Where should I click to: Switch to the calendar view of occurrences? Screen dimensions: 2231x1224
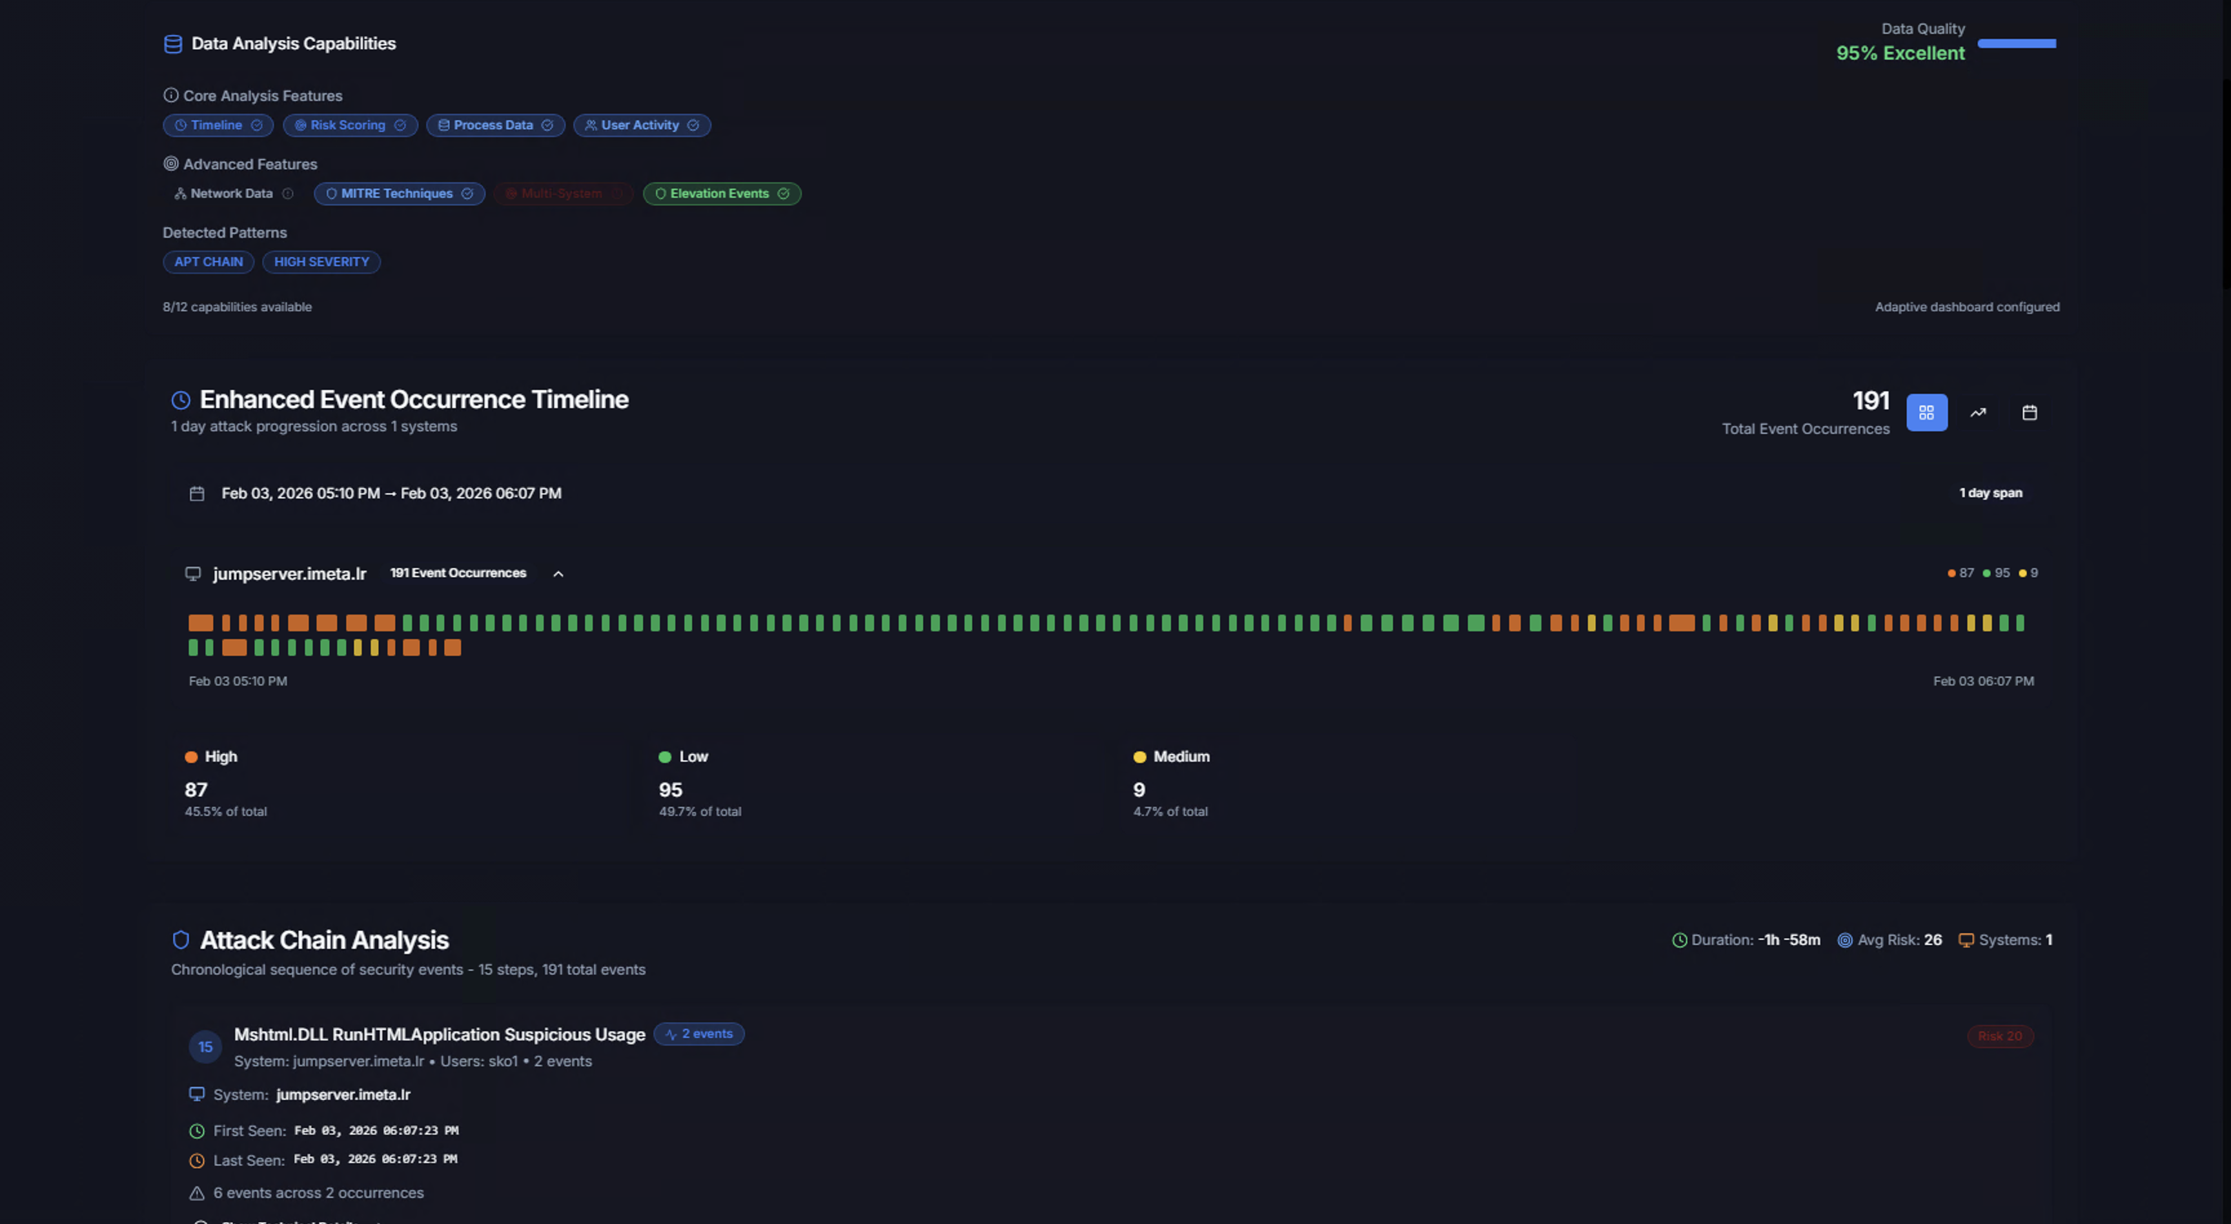(x=2030, y=413)
